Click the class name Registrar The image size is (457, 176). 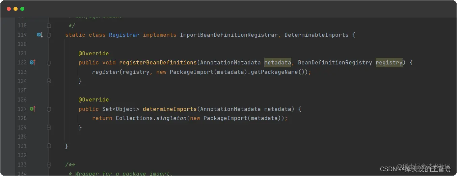(x=124, y=35)
